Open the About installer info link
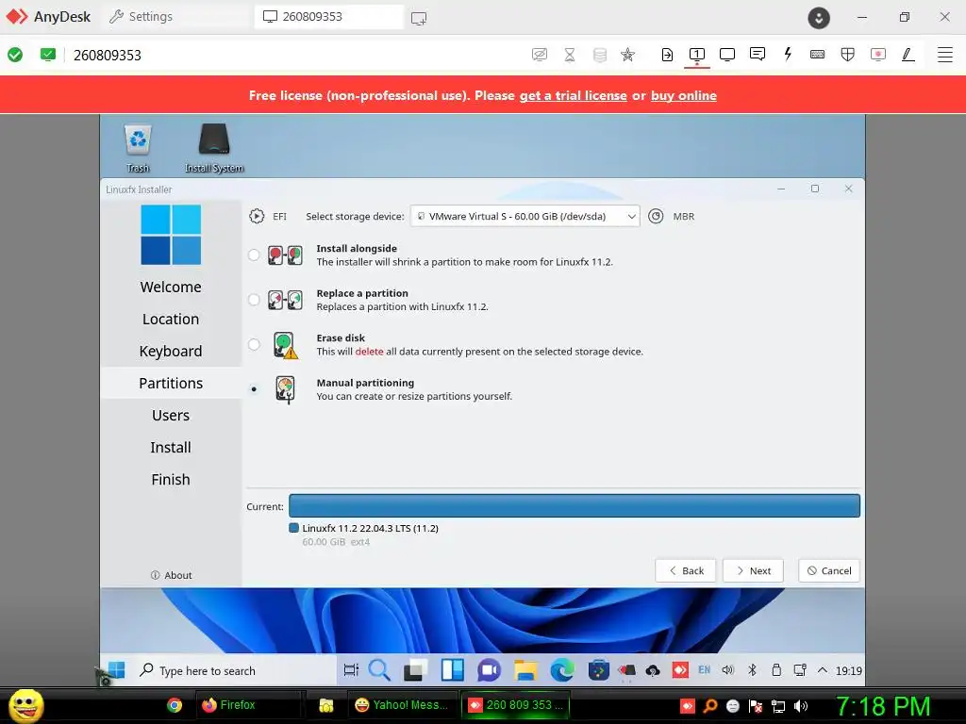Screen dimensions: 966x724 click(172, 575)
